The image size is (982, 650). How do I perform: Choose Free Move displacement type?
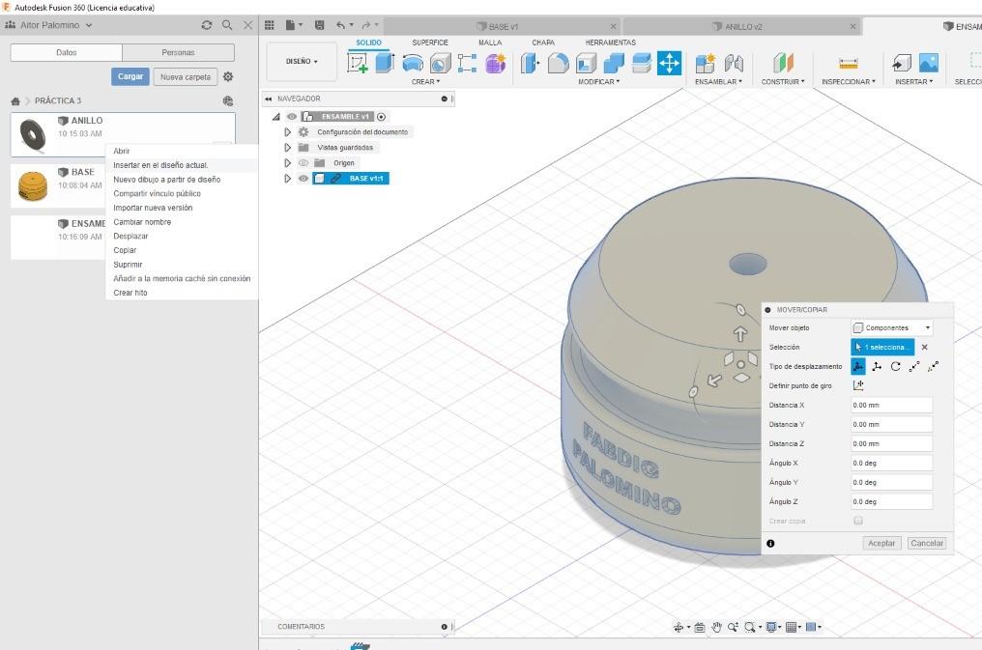coord(858,367)
